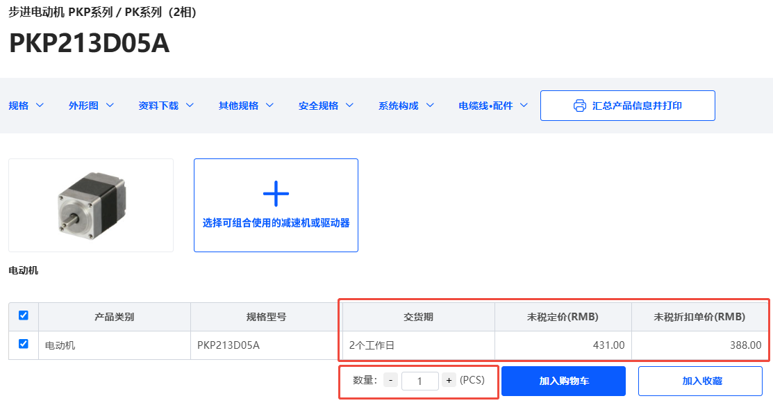The image size is (773, 403).
Task: Click the blue plus icon to add combination
Action: pyautogui.click(x=276, y=194)
